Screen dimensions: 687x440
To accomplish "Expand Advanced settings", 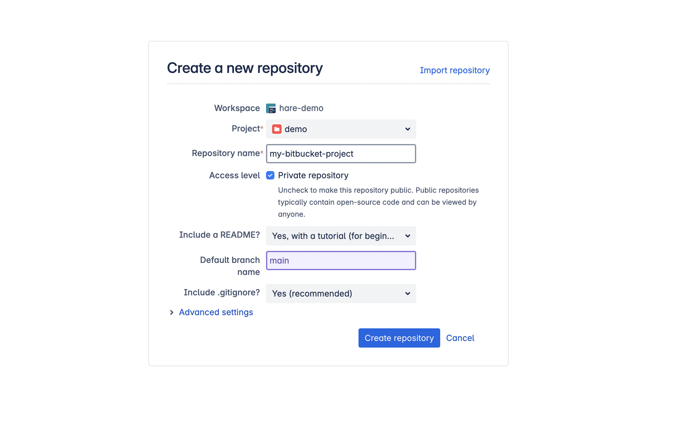I will point(216,312).
